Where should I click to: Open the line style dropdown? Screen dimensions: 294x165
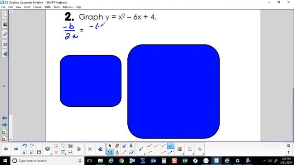tap(190, 149)
